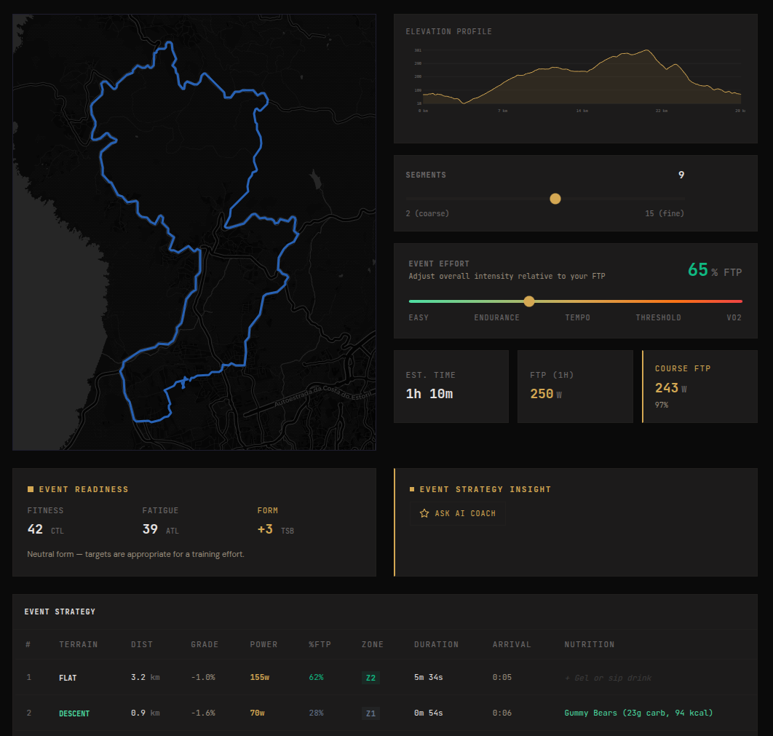Screen dimensions: 773x736
Task: Select the Easy effort label
Action: pos(419,318)
